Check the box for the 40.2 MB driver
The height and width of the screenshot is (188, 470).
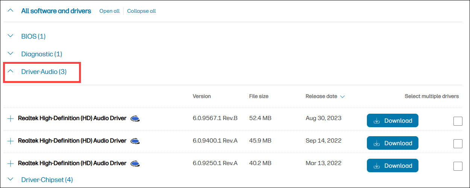coord(458,166)
